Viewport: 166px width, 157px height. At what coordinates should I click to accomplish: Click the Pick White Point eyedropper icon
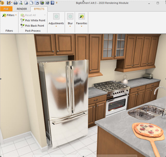coord(22,20)
